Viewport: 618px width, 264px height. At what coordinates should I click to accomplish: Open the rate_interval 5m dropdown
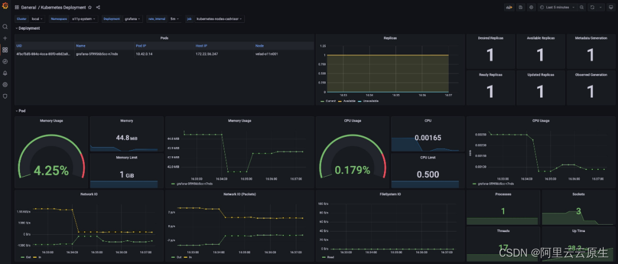(175, 18)
